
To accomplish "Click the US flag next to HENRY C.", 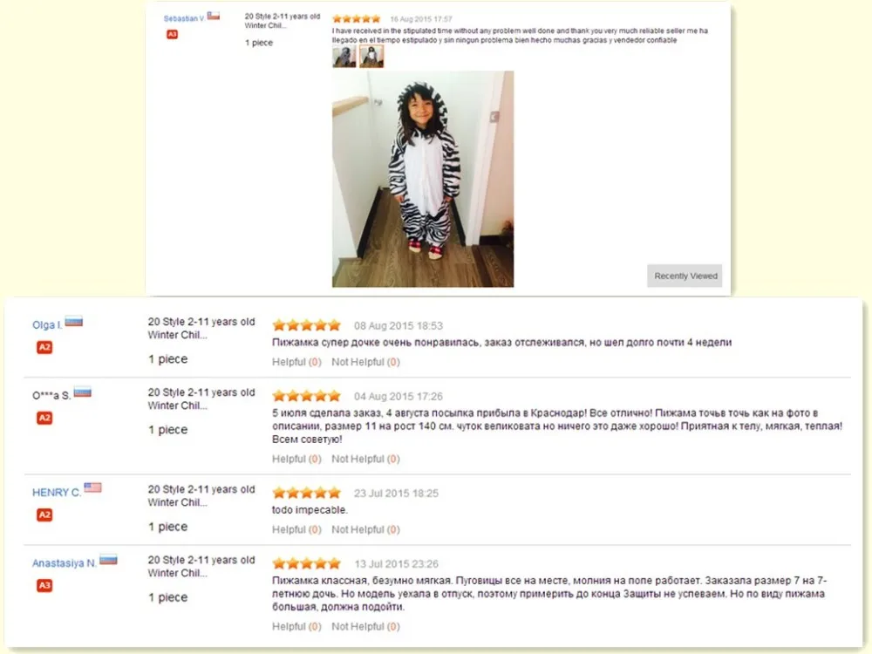I will (x=93, y=487).
